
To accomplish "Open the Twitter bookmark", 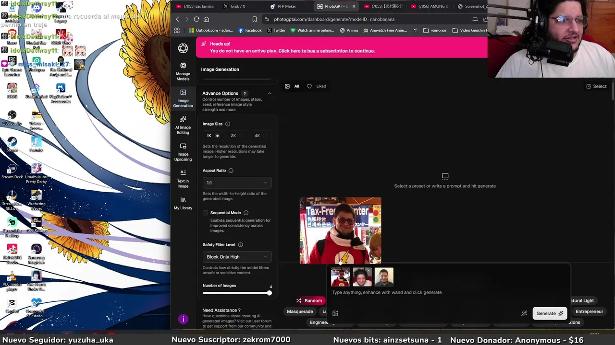I will (x=276, y=30).
